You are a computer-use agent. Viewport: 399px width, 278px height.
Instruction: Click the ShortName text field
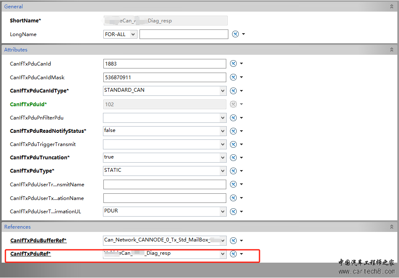click(x=165, y=21)
